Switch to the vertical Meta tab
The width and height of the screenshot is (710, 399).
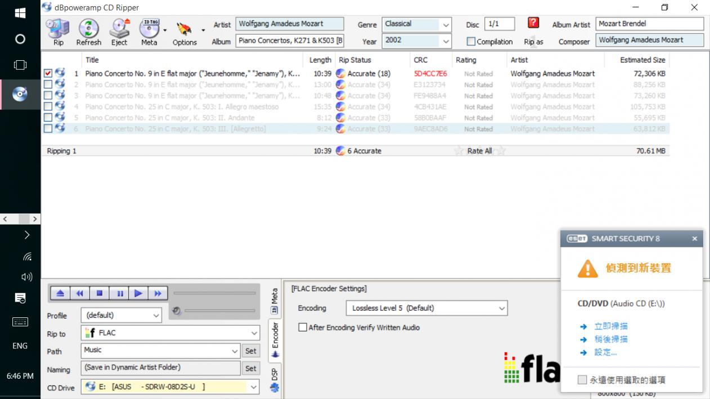275,301
